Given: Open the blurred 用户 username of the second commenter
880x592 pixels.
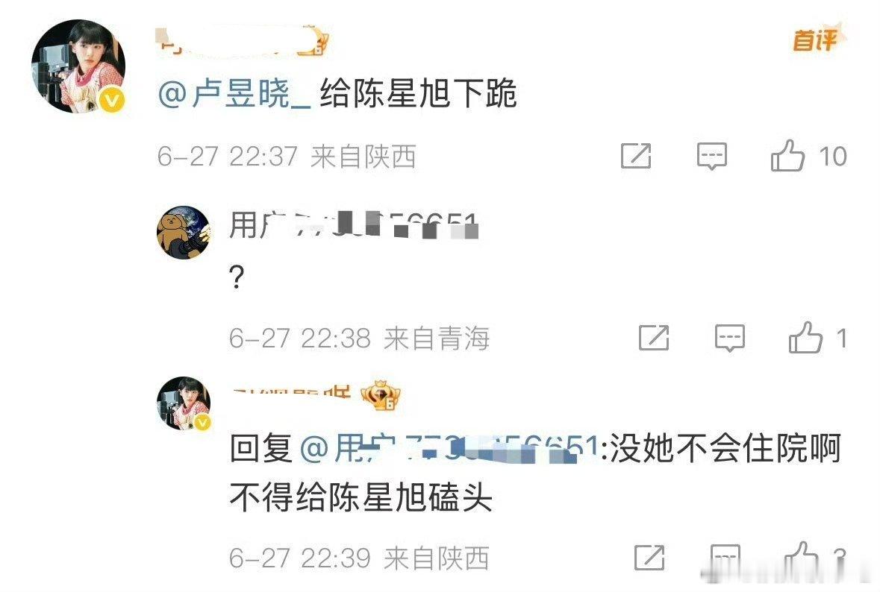Looking at the screenshot, I should [354, 225].
